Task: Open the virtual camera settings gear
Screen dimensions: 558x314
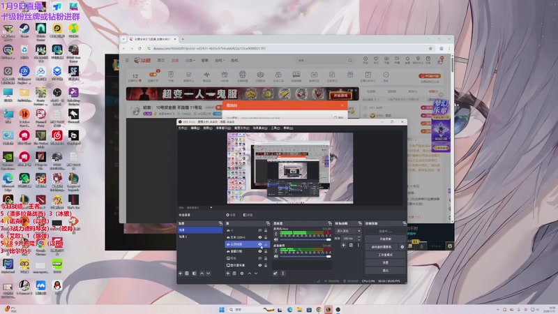Action: 402,247
